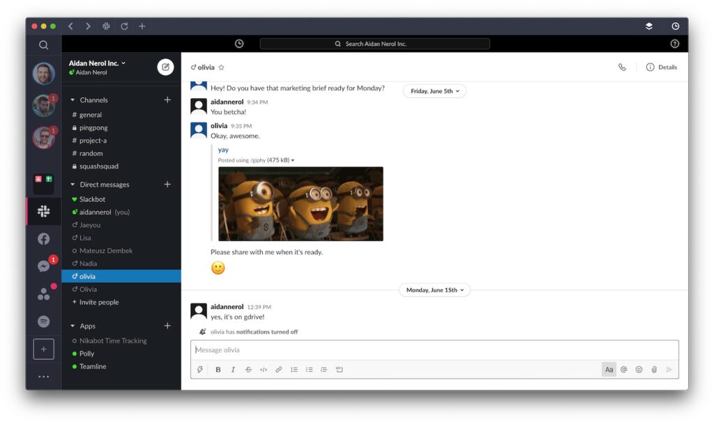
Task: Collapse the Channels section
Action: [73, 100]
